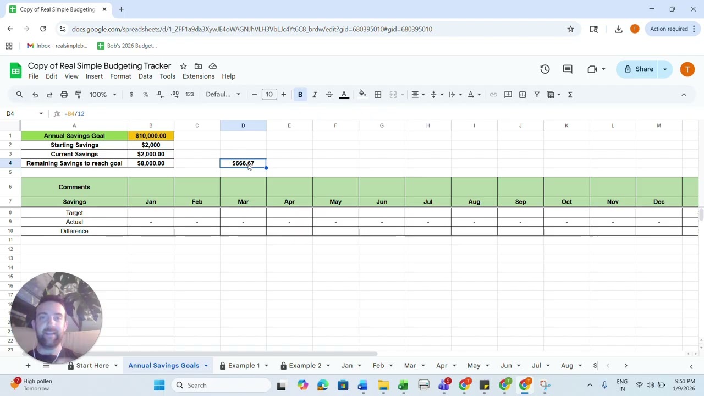The width and height of the screenshot is (704, 396).
Task: Activate the paint format tool
Action: [78, 95]
